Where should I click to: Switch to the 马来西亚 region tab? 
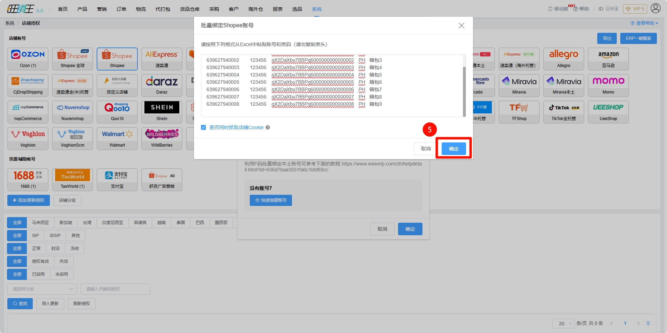pos(40,223)
